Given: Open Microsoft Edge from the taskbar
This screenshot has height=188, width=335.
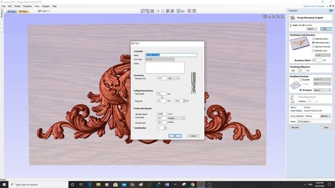Looking at the screenshot, I should coord(90,184).
